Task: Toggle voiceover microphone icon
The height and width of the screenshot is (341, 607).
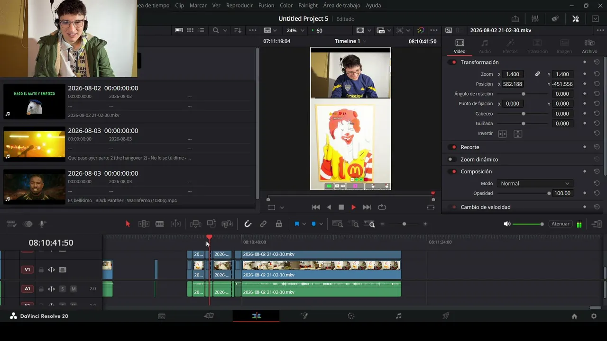Action: [43, 224]
